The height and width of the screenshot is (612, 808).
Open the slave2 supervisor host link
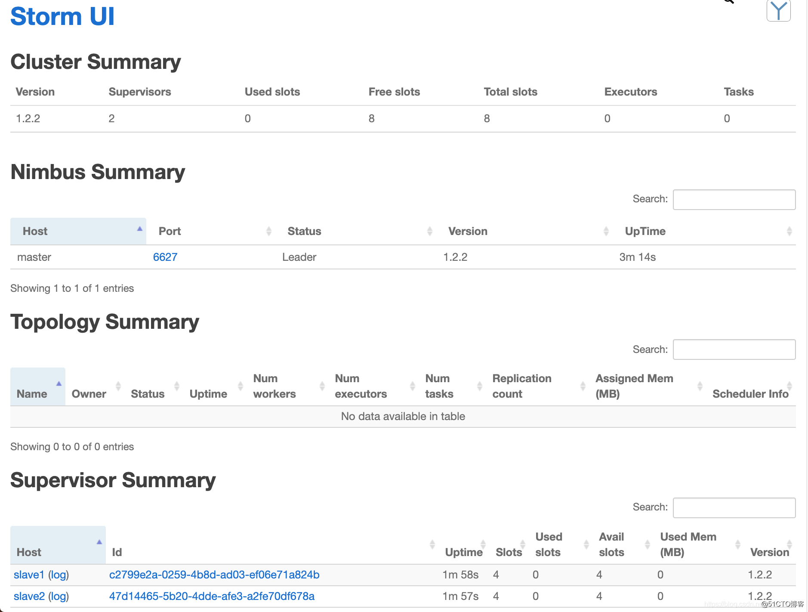(x=29, y=597)
